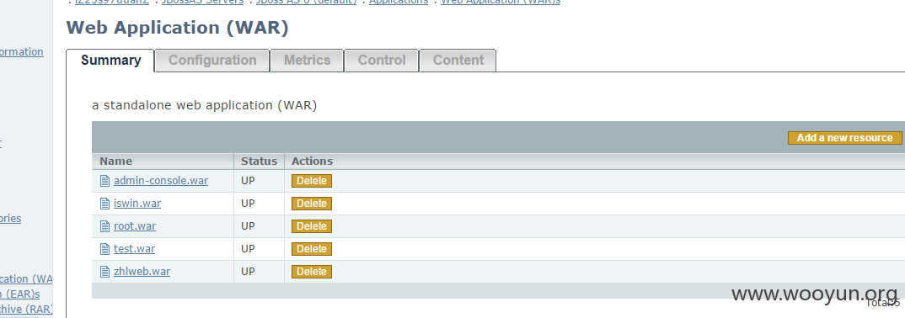Click the file icon beside admin-console.war
The width and height of the screenshot is (905, 318).
104,181
